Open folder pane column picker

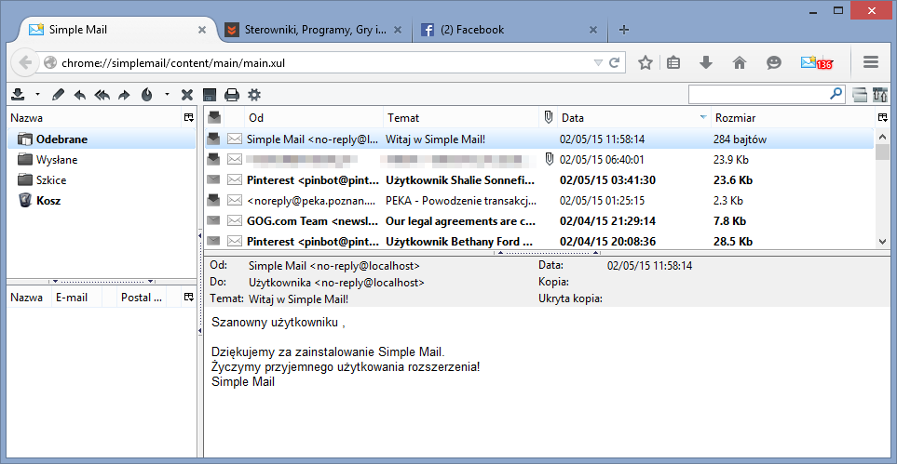click(188, 118)
